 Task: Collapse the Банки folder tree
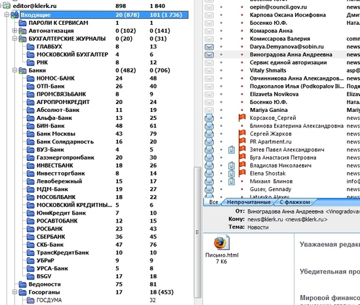(14, 70)
